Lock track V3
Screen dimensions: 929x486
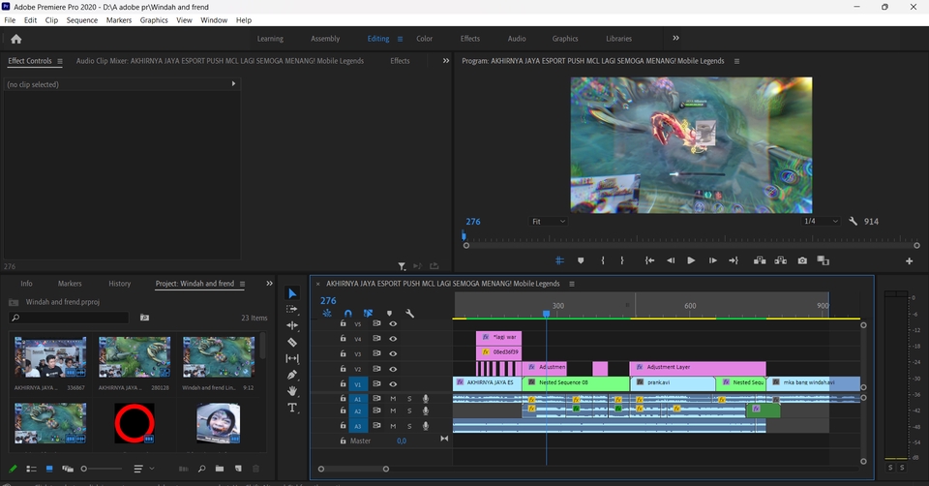[x=343, y=353]
